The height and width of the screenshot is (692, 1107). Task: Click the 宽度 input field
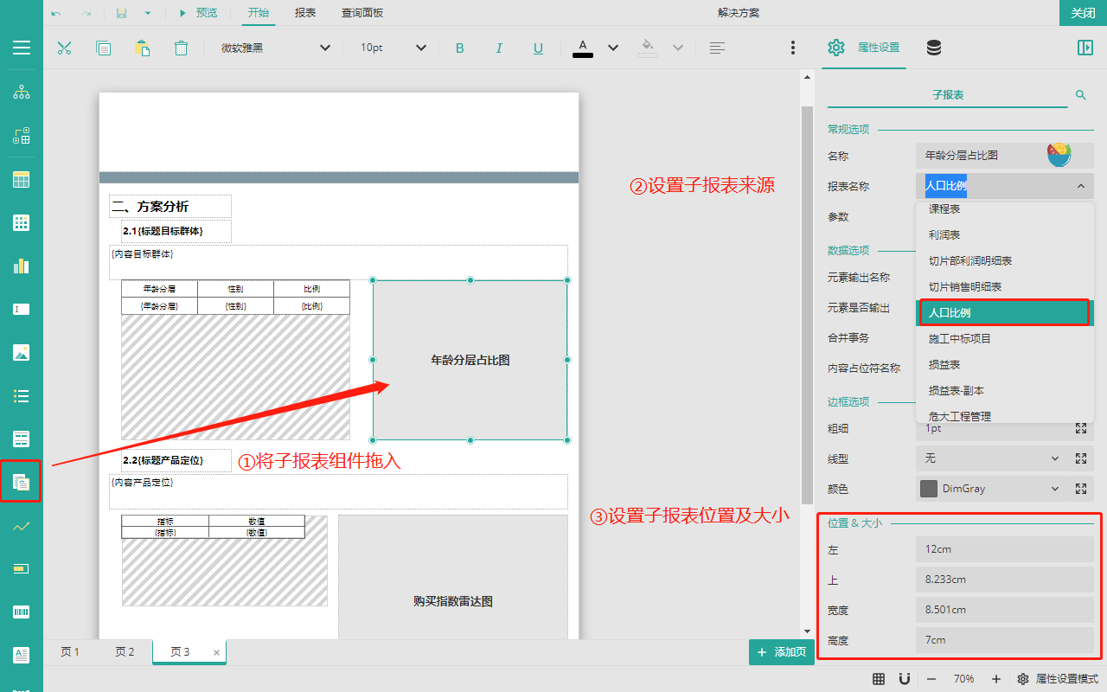(1004, 610)
